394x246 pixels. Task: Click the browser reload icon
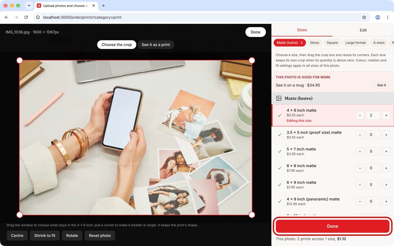click(x=26, y=18)
